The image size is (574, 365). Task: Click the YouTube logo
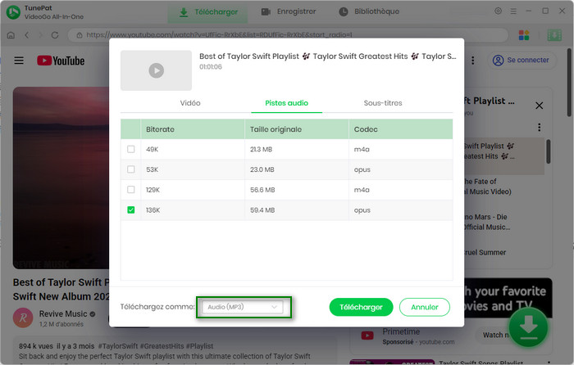click(61, 61)
